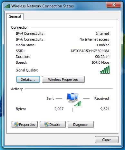The image size is (125, 150).
Task: Click the IPv4 Connectivity value Internet
Action: [102, 33]
